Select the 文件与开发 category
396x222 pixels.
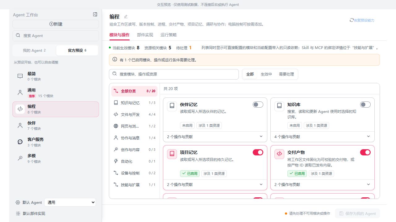click(134, 114)
